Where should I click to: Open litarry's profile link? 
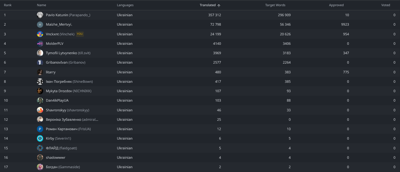pos(51,72)
